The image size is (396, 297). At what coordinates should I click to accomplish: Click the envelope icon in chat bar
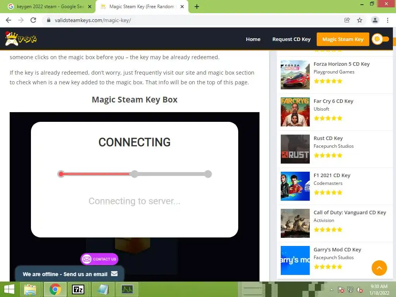[114, 274]
